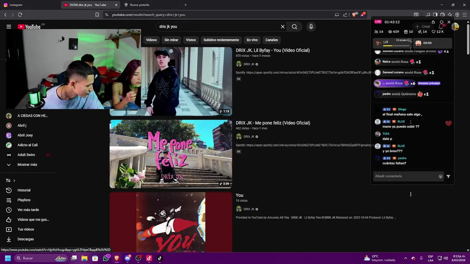
Task: Open the Historial sidebar item
Action: (24, 190)
